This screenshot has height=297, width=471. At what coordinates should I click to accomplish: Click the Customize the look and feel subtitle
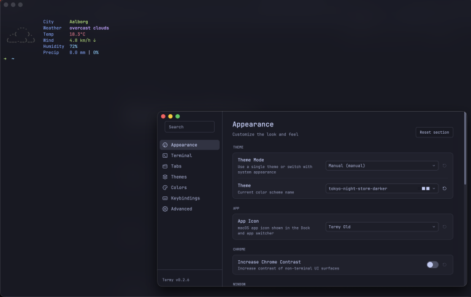coord(265,134)
